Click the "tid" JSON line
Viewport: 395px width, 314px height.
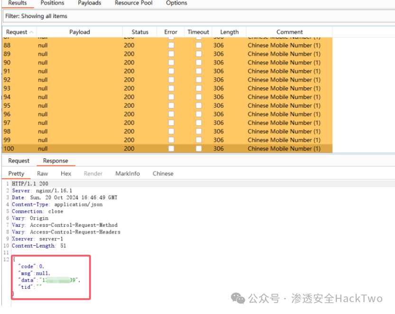click(30, 287)
